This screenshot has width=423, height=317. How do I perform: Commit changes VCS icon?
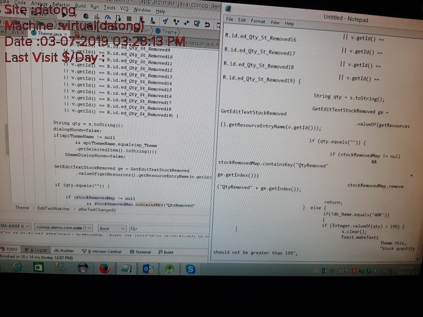pos(176,22)
